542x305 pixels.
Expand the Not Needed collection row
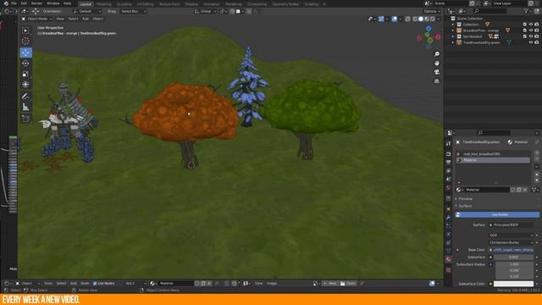453,36
